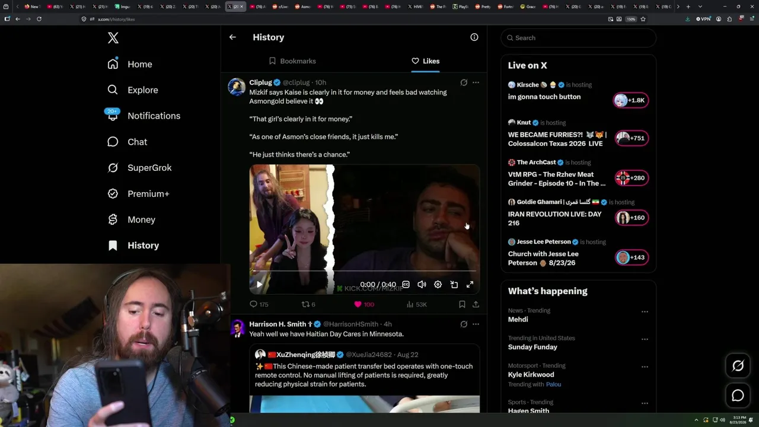Seek on the video progress bar
759x427 pixels.
point(364,272)
